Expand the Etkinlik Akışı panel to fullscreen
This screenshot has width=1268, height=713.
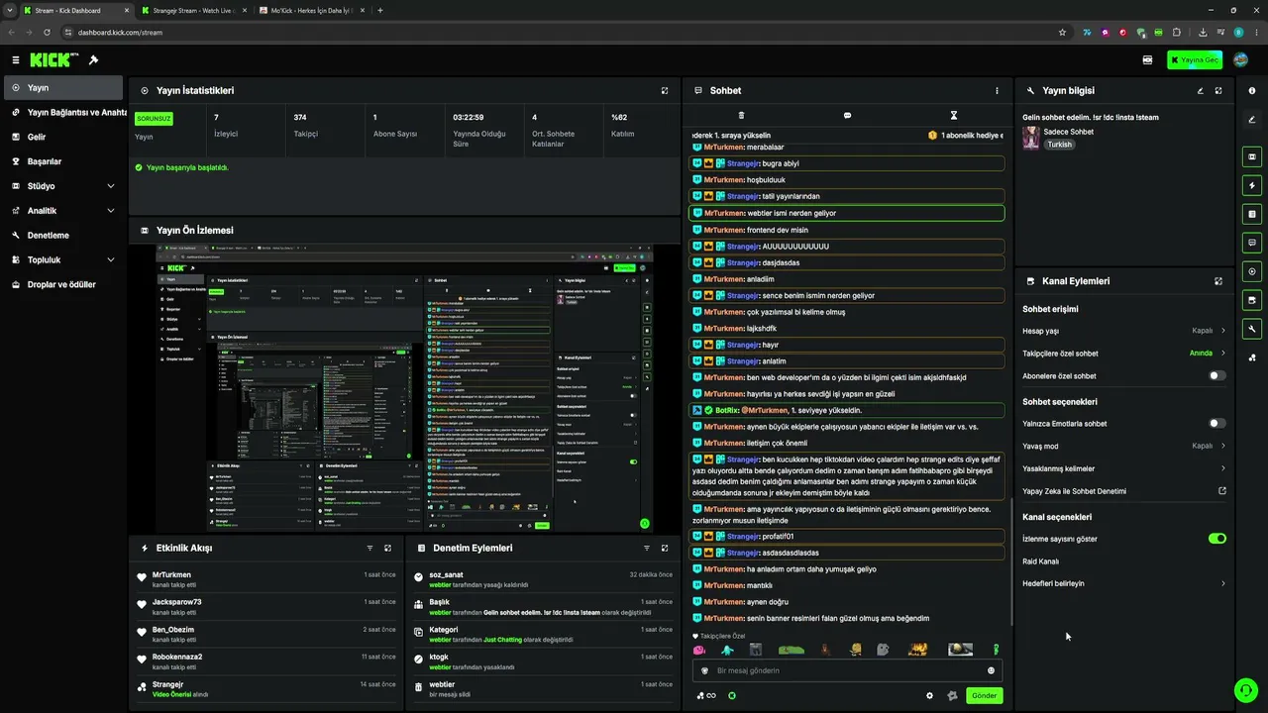click(x=387, y=548)
